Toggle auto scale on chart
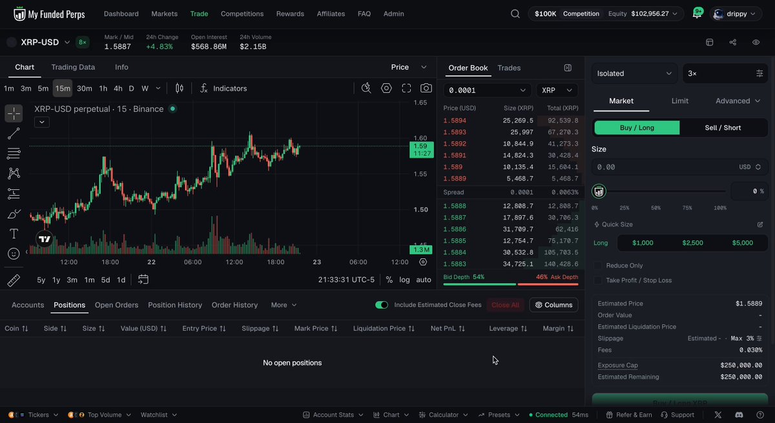Viewport: 775px width, 423px height. pos(424,280)
